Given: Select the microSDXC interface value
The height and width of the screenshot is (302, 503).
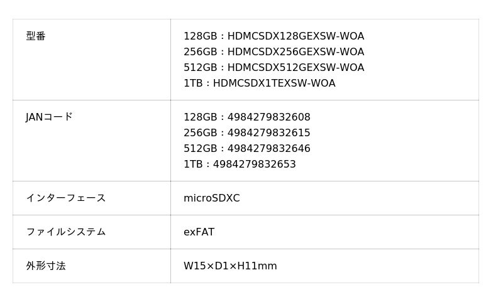Looking at the screenshot, I should tap(211, 198).
